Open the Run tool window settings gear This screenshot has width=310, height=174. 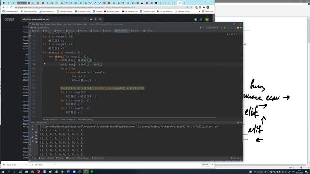(238, 123)
